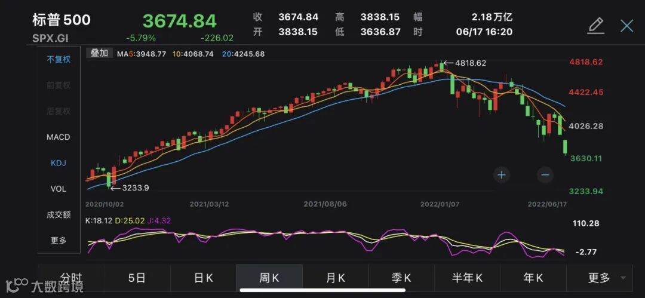Switch to 5日 tab
Screen dimensions: 645x298
(137, 278)
